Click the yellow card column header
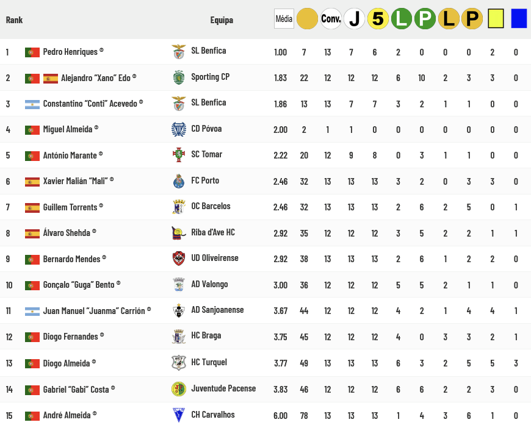Viewport: 531px width, 425px height. pos(495,18)
